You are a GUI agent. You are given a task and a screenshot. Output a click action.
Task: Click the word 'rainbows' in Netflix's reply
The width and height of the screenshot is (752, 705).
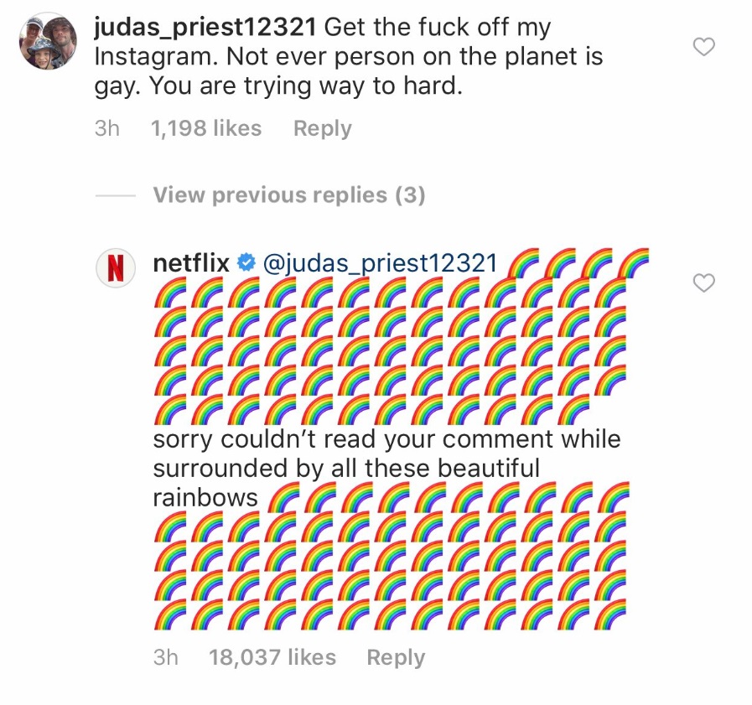205,497
